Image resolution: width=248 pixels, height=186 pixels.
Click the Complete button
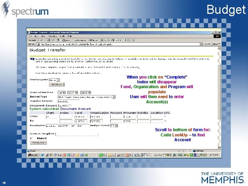click(x=38, y=143)
